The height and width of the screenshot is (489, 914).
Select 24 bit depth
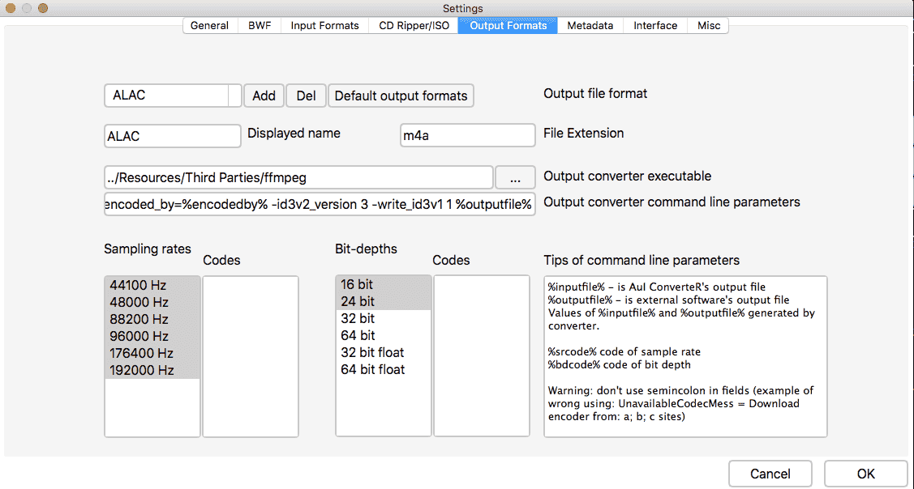tap(384, 301)
